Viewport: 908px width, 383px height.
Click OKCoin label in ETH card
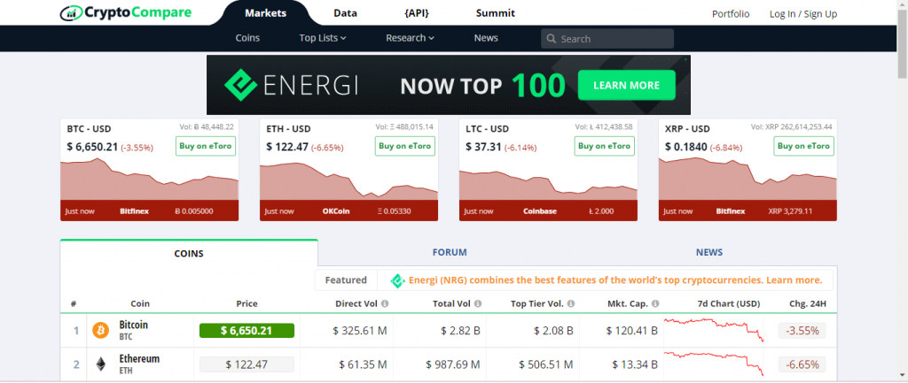click(x=336, y=211)
